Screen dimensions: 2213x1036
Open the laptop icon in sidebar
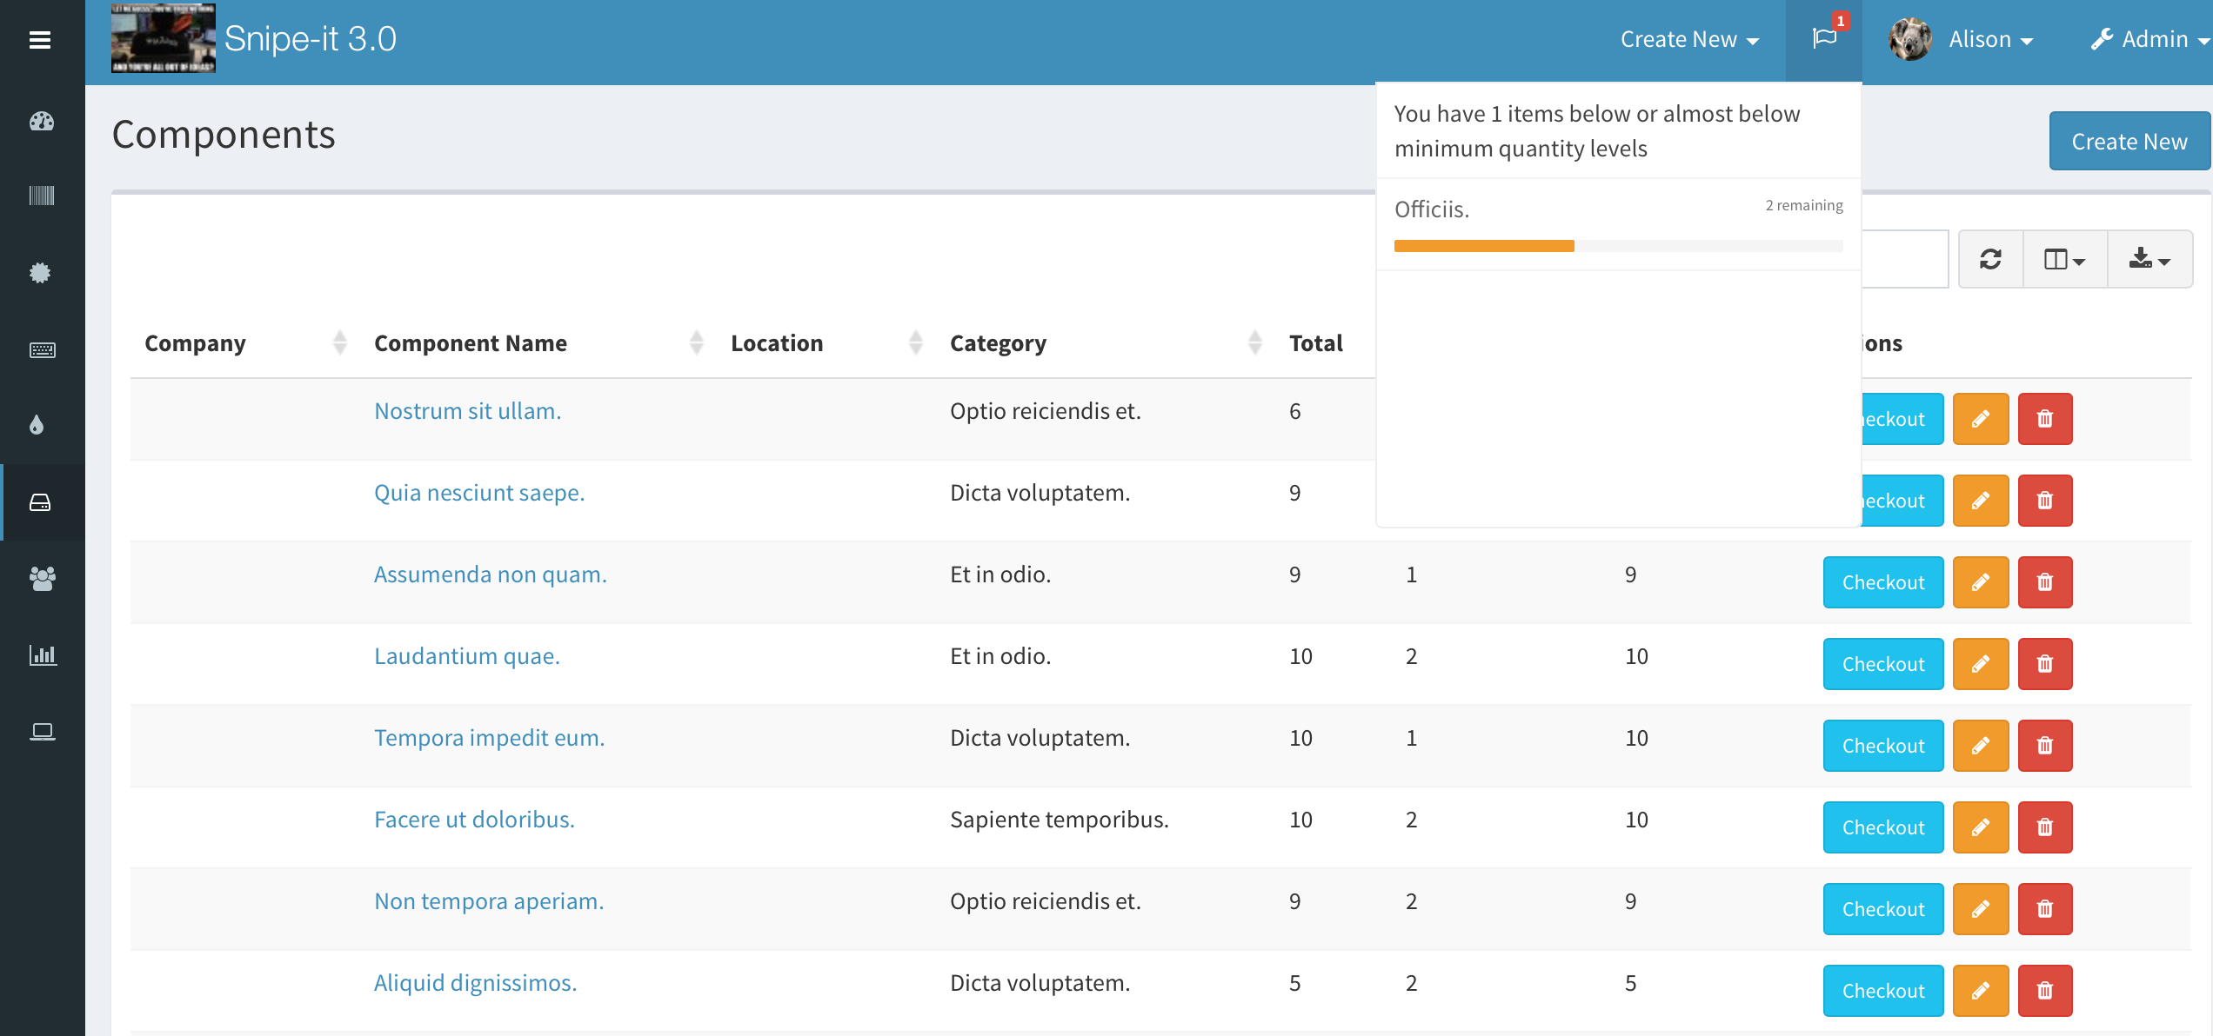click(x=42, y=731)
